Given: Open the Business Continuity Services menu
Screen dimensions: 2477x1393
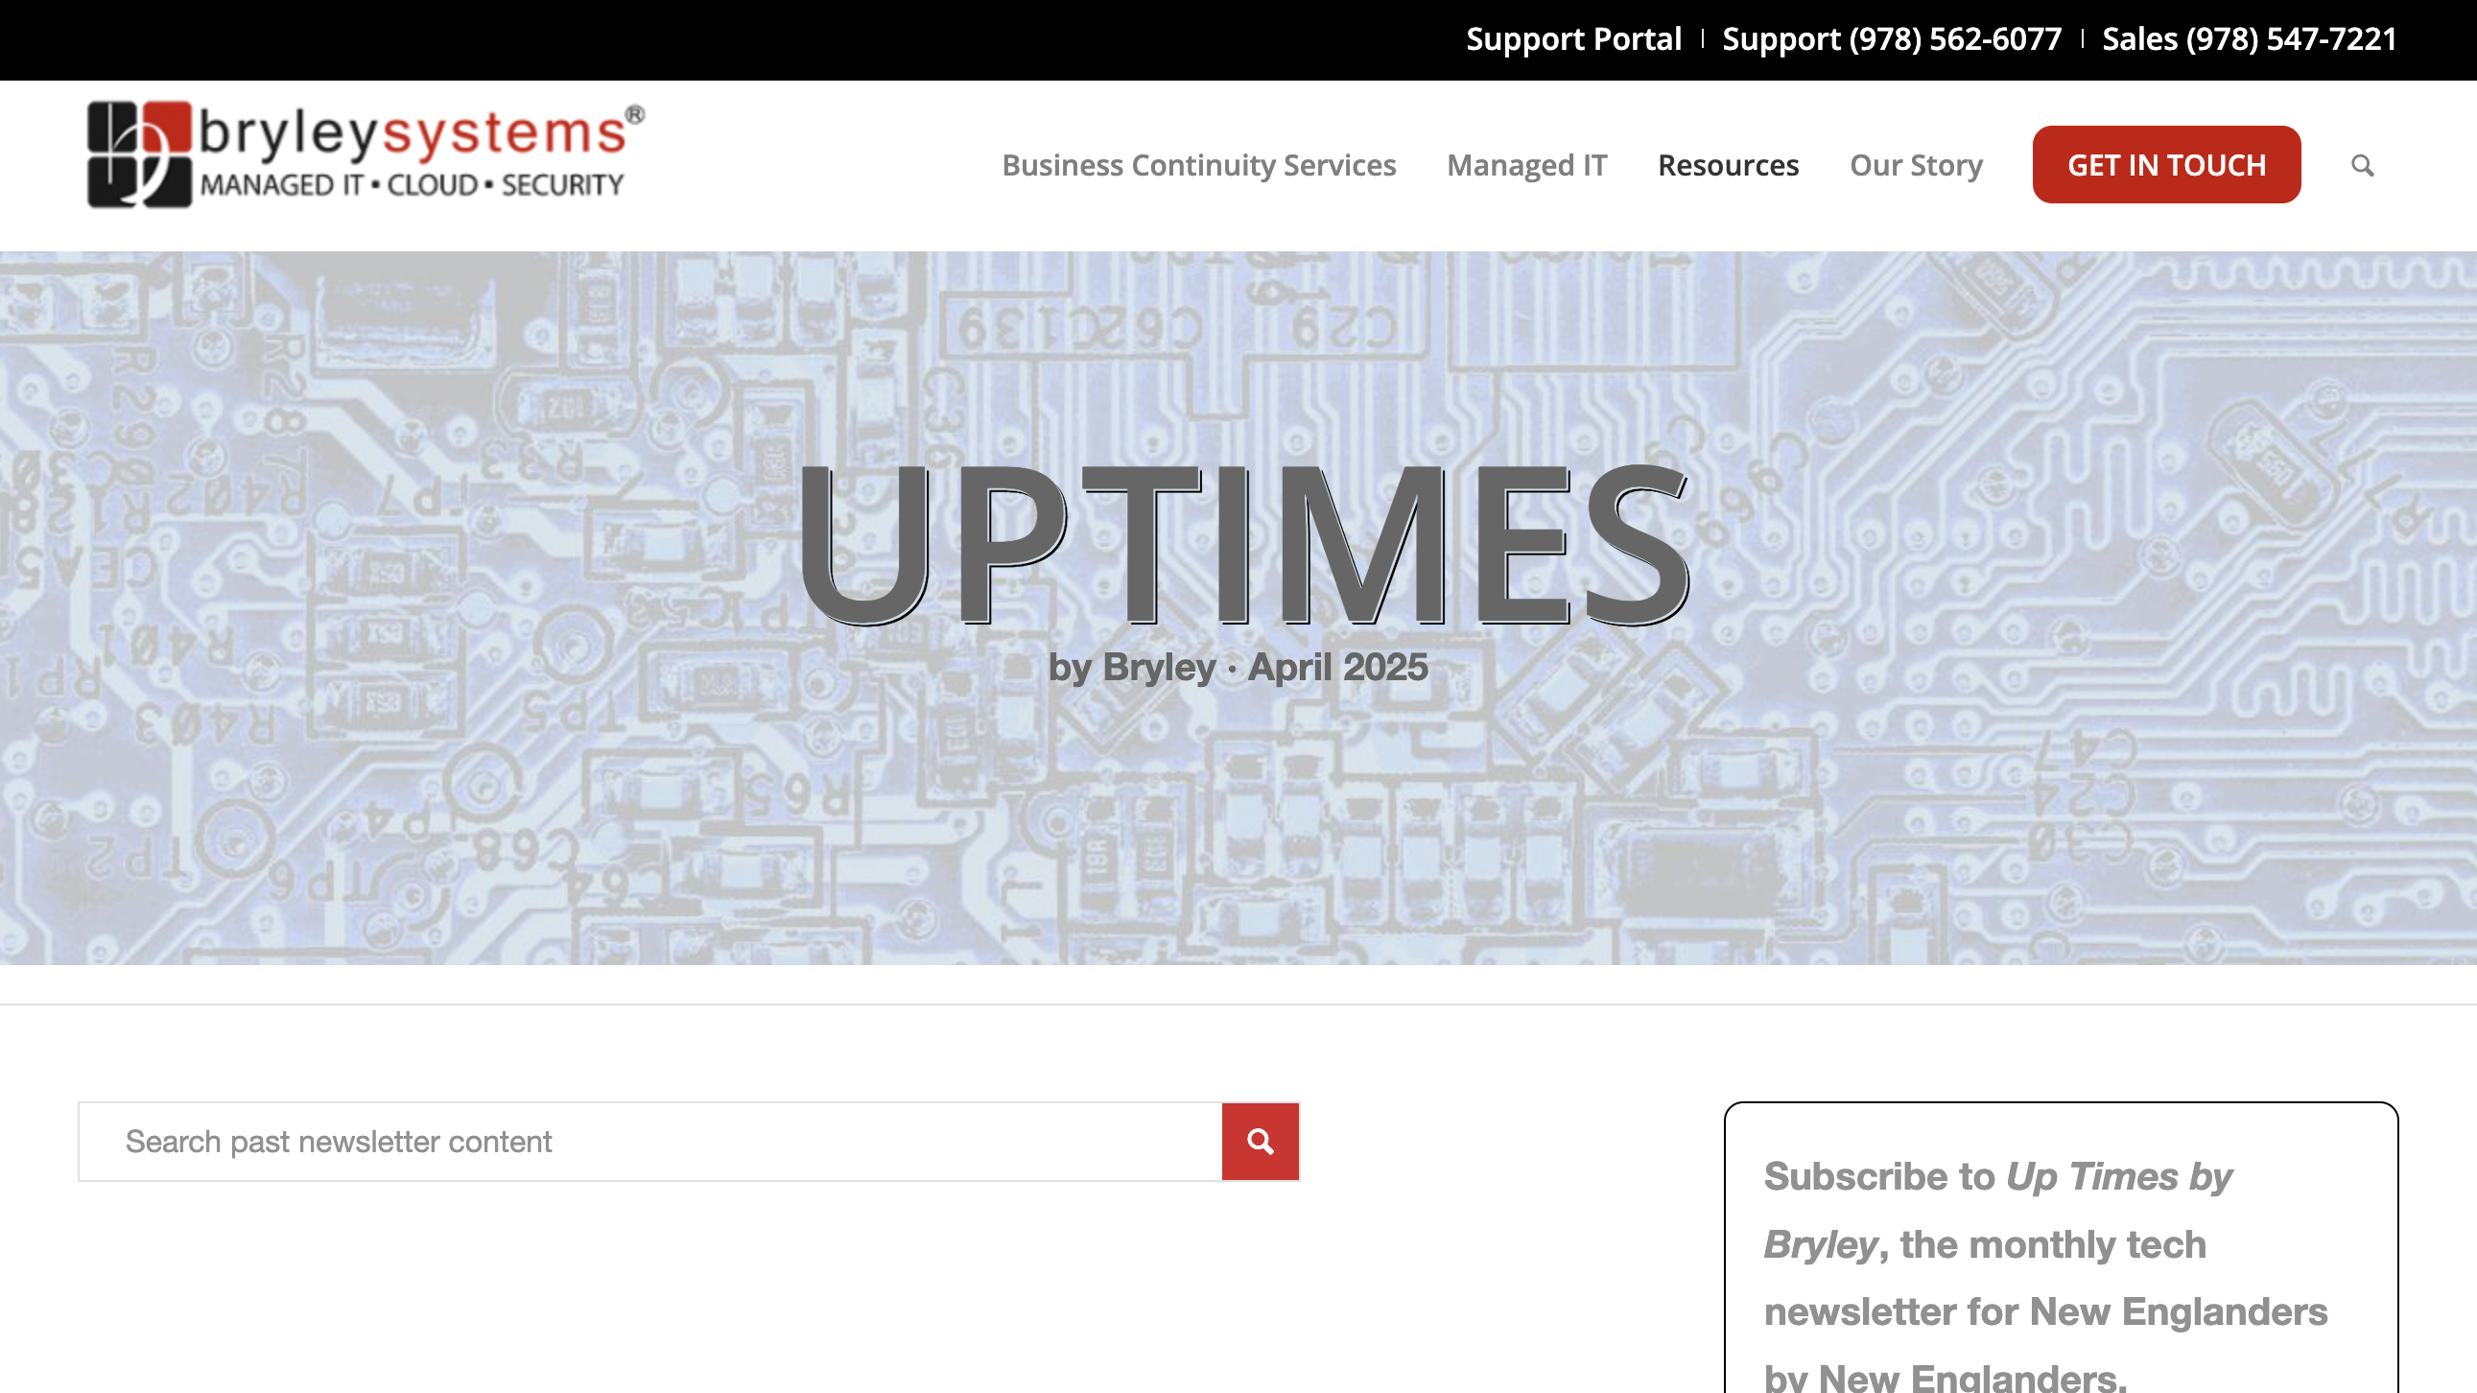Looking at the screenshot, I should (x=1198, y=165).
